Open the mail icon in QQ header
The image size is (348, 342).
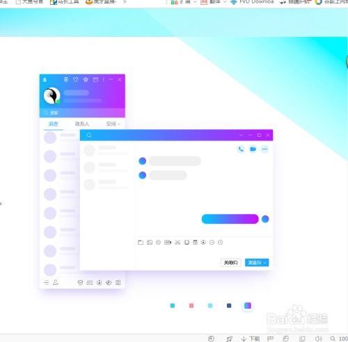pyautogui.click(x=95, y=80)
